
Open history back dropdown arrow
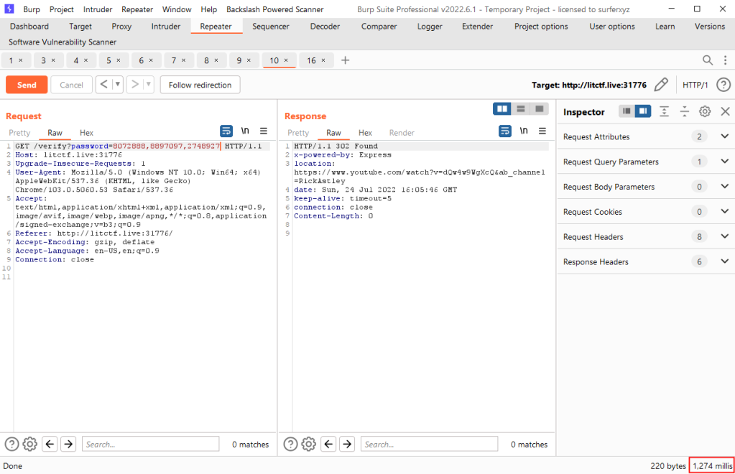click(118, 85)
